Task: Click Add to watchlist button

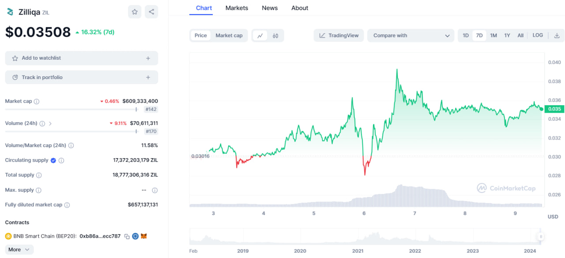Action: click(x=81, y=58)
